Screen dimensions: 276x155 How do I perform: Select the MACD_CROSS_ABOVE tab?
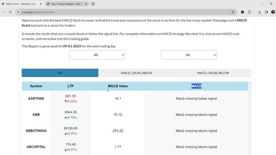click(137, 73)
